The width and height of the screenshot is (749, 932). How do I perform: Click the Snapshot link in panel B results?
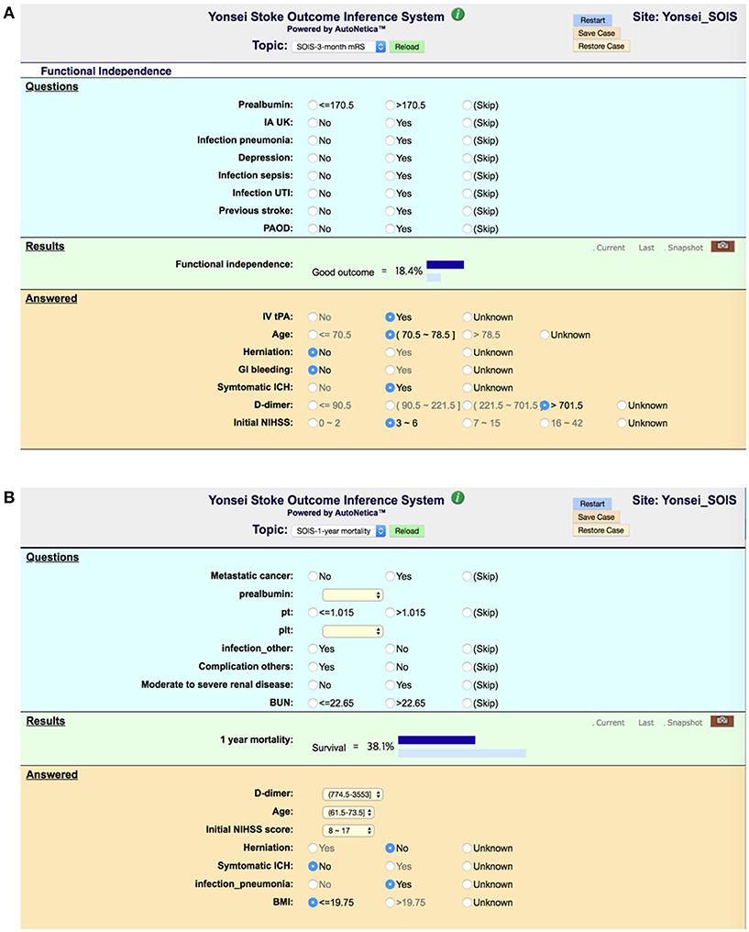click(683, 723)
